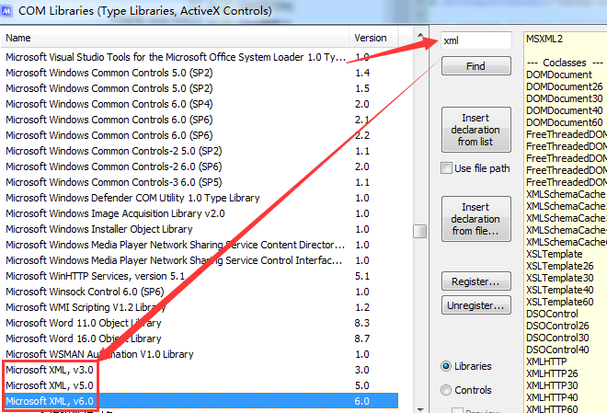Click the scroll up arrow of library list
The width and height of the screenshot is (607, 413).
(420, 36)
